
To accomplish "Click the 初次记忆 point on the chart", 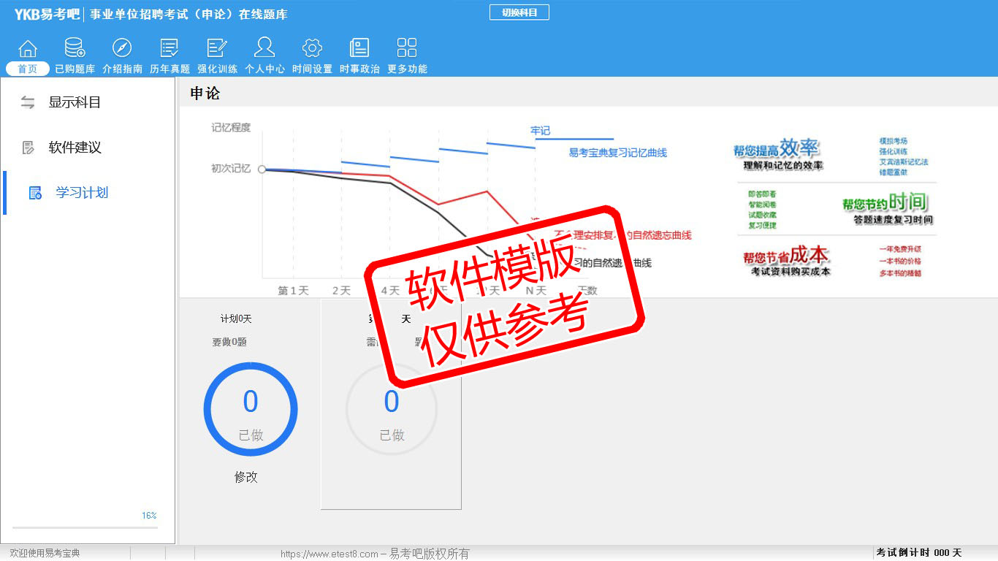I will (x=262, y=169).
